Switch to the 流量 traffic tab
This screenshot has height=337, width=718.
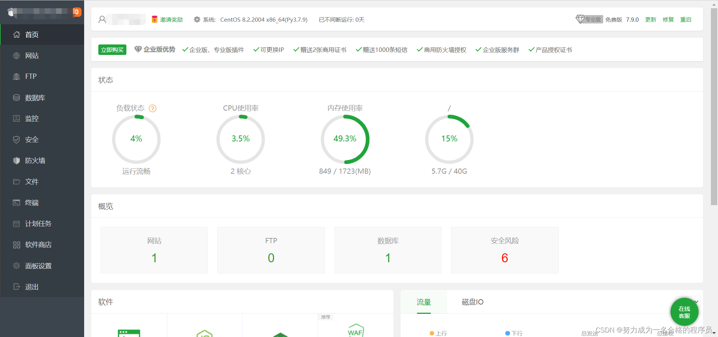coord(424,302)
